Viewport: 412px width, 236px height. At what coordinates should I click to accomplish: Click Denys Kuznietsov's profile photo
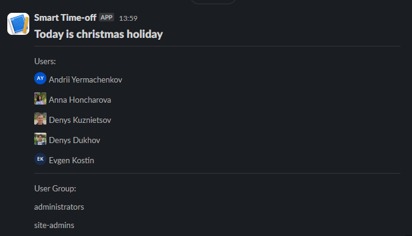click(x=40, y=119)
